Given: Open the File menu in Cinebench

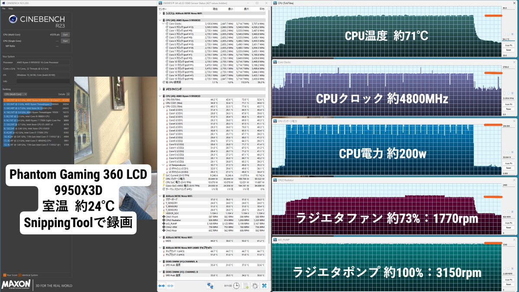Looking at the screenshot, I should [4, 8].
